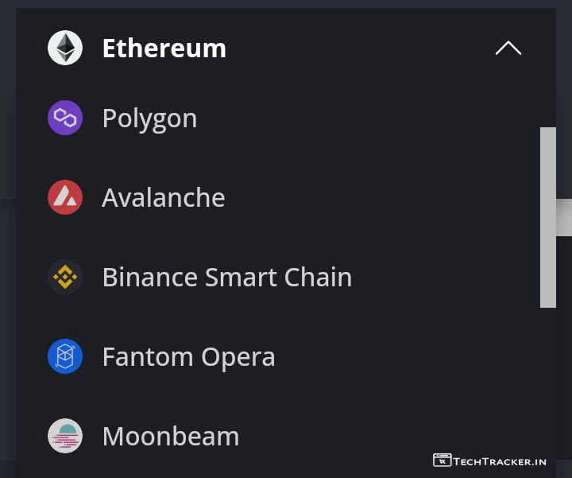Screen dimensions: 572x478
Task: Click the Ethereum diamond logo icon
Action: click(x=65, y=48)
